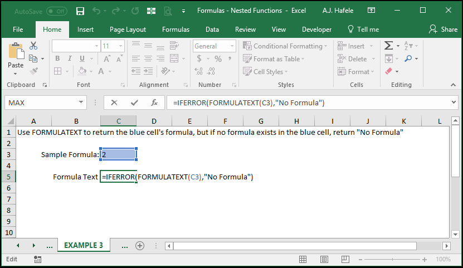
Task: Click the zoom slider in status bar
Action: coord(392,260)
